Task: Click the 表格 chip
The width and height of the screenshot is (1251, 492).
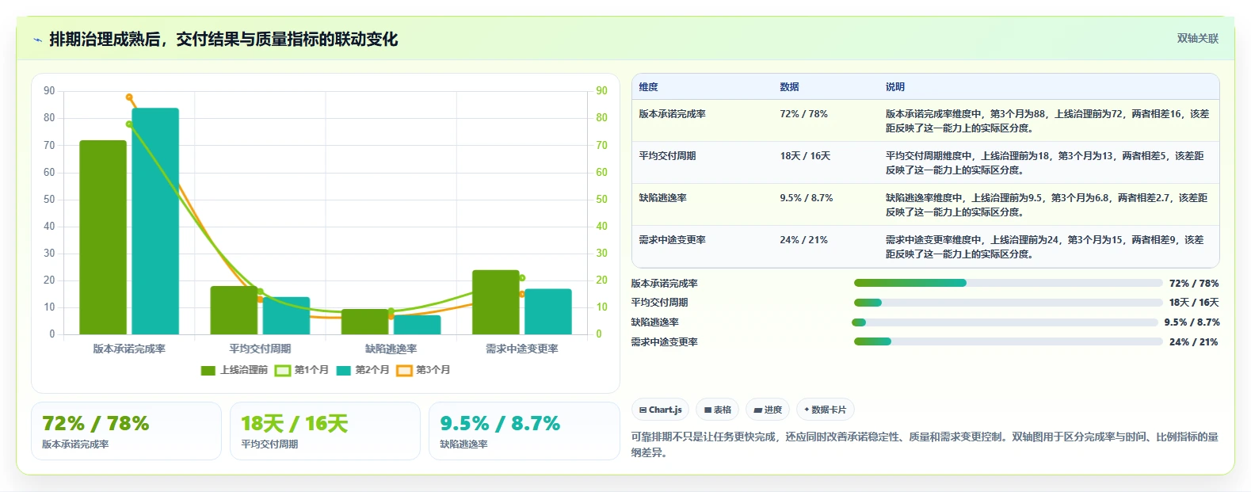Action: coord(717,410)
